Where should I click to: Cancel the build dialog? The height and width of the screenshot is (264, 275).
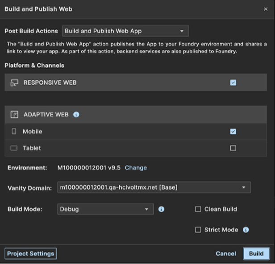coord(226,254)
